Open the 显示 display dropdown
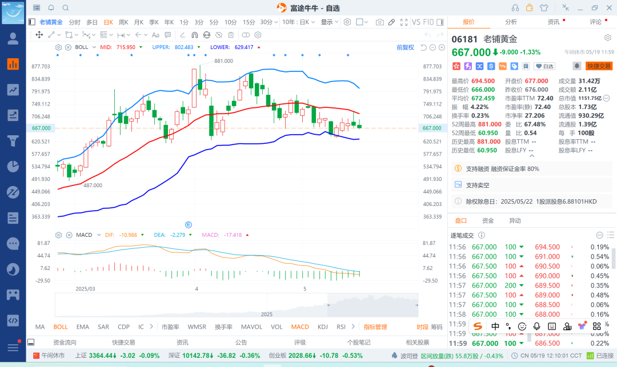The height and width of the screenshot is (367, 617). tap(329, 22)
